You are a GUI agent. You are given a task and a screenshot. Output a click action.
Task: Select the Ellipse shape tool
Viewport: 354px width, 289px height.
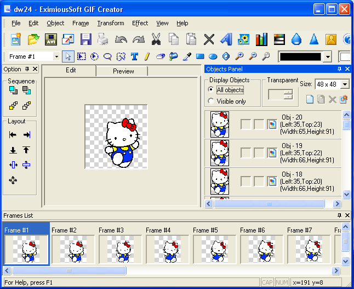213,56
